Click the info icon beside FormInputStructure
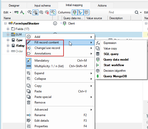 55,23
